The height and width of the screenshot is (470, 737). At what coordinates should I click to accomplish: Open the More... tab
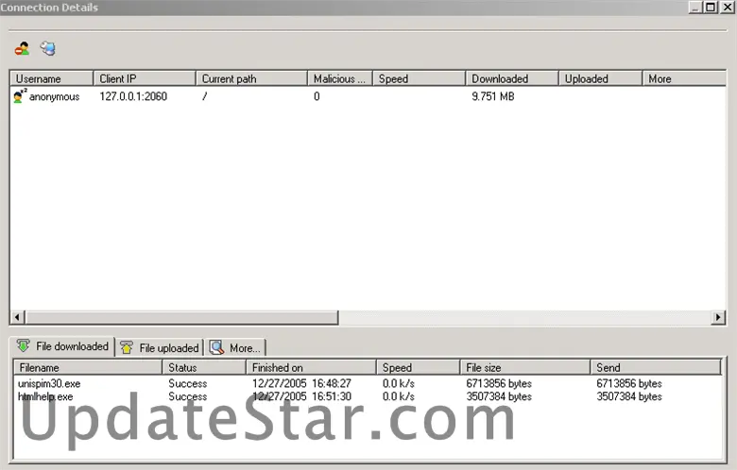click(x=235, y=348)
